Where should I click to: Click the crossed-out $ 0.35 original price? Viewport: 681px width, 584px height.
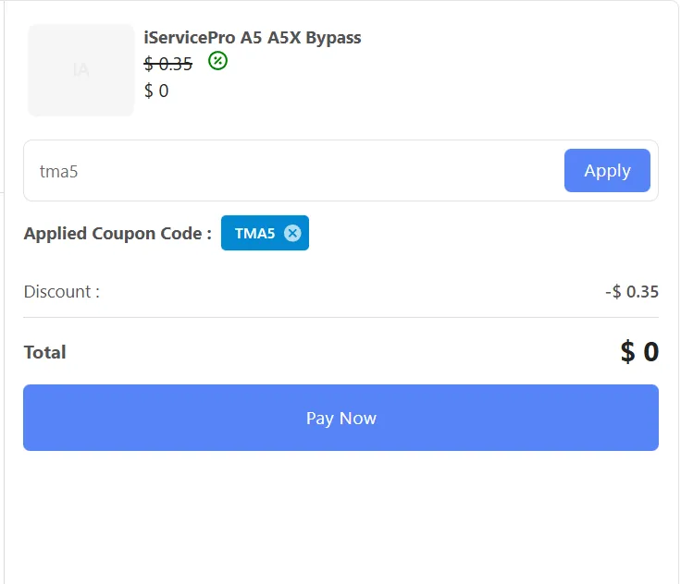(168, 64)
